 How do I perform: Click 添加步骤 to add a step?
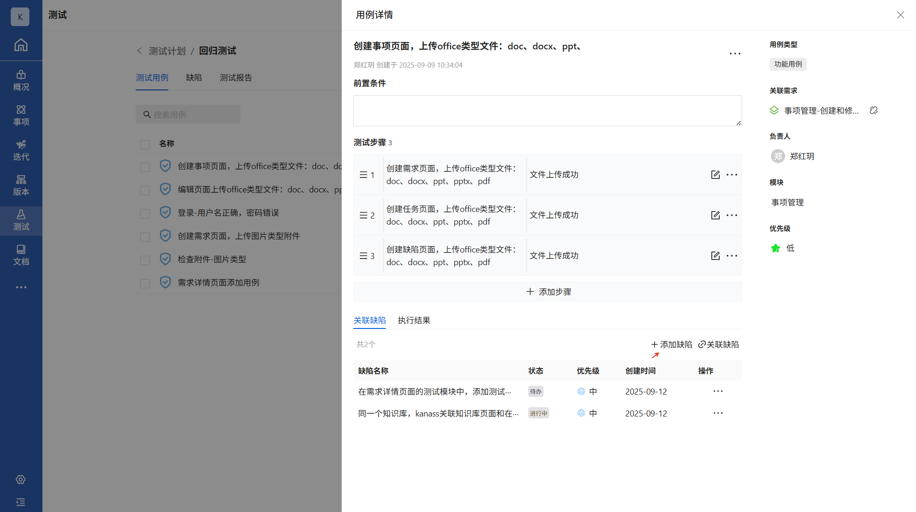[548, 292]
